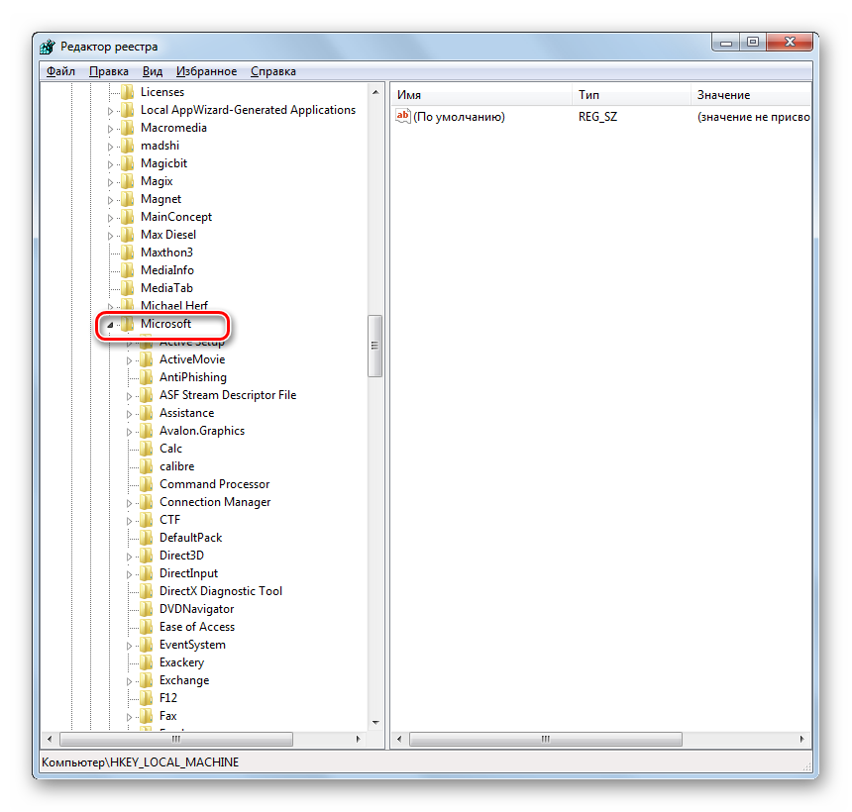The height and width of the screenshot is (812, 852).
Task: Click the Значение column header
Action: [x=751, y=94]
